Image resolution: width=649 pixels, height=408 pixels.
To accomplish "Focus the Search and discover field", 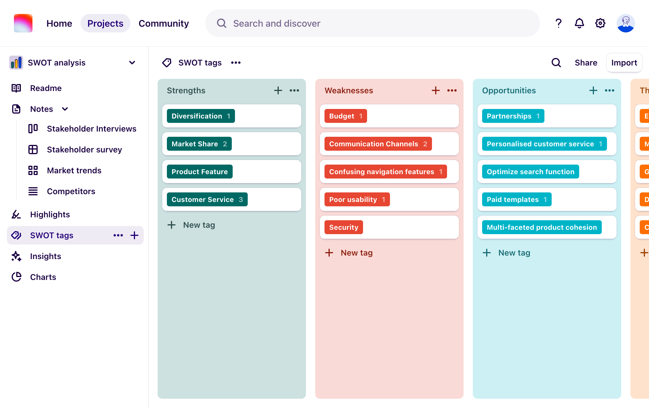I will [372, 23].
